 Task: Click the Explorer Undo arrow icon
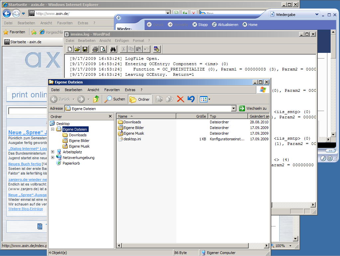pos(191,99)
